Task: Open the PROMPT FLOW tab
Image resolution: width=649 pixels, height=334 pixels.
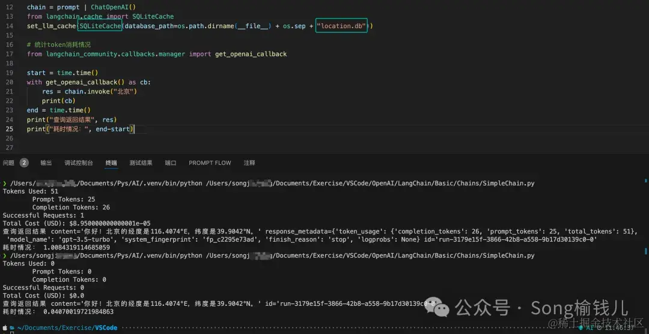Action: (210, 163)
